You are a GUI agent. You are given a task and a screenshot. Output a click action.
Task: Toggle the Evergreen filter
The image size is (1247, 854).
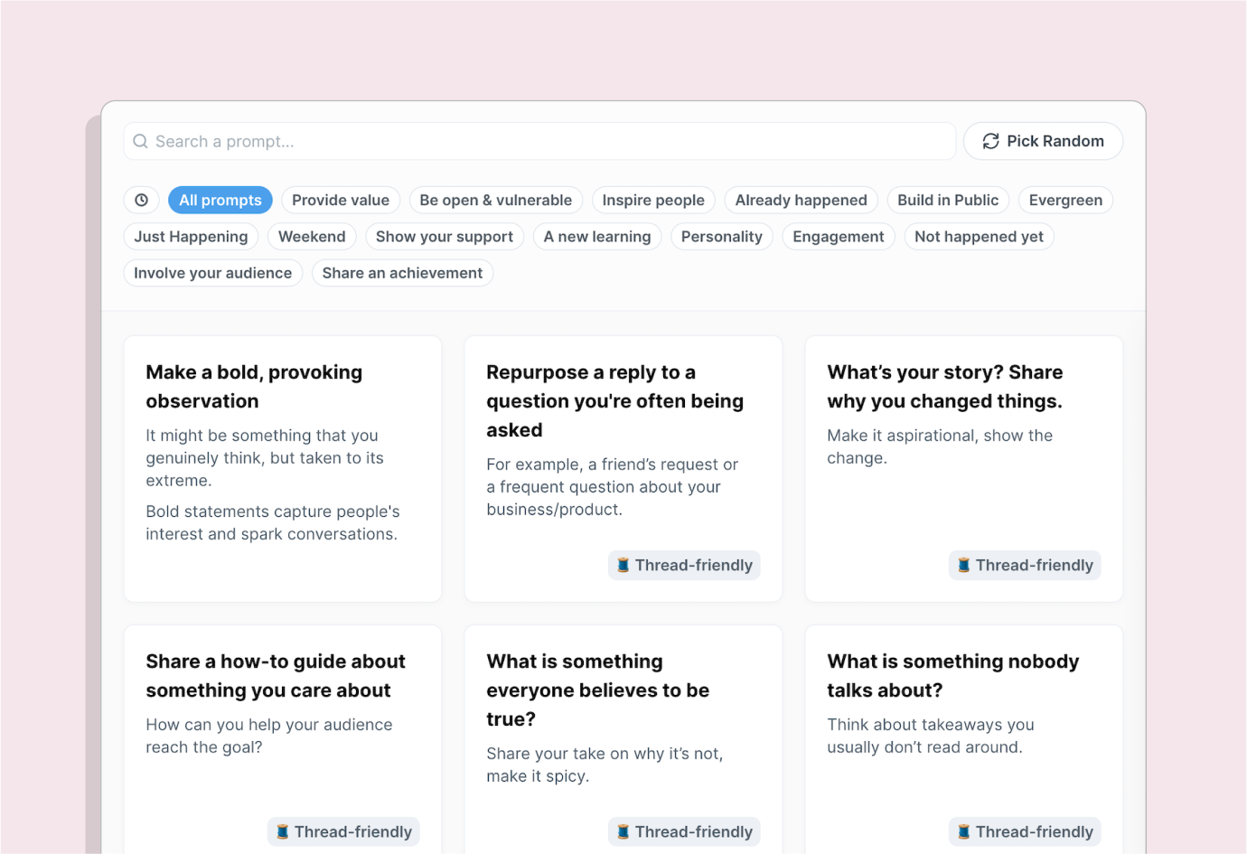[1065, 200]
